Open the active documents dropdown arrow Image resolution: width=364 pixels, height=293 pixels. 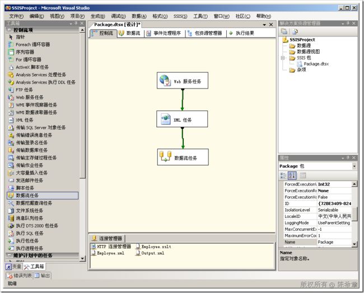point(264,25)
